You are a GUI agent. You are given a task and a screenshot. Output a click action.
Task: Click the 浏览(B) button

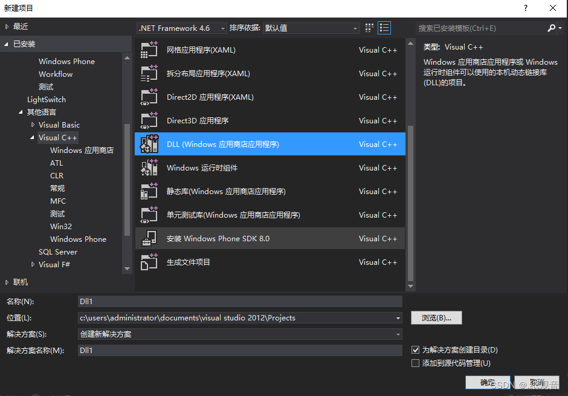click(436, 317)
